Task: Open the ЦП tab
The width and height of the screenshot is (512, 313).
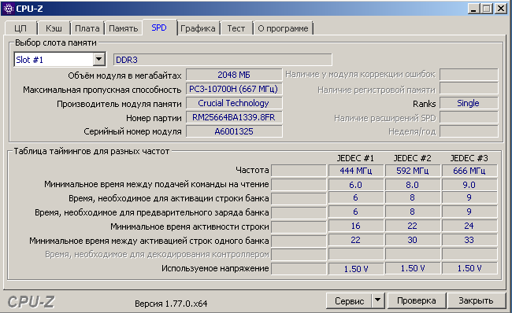Action: (x=21, y=28)
